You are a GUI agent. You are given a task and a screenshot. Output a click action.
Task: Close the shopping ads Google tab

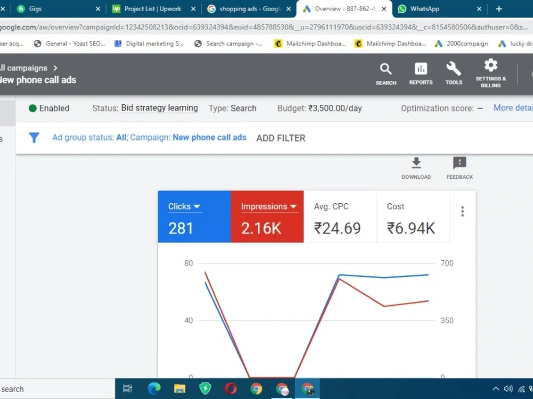coord(288,9)
